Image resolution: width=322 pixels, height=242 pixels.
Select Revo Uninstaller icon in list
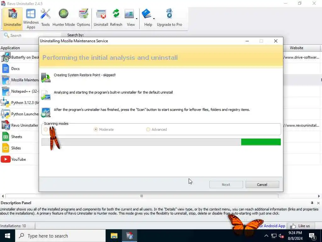tap(6, 125)
